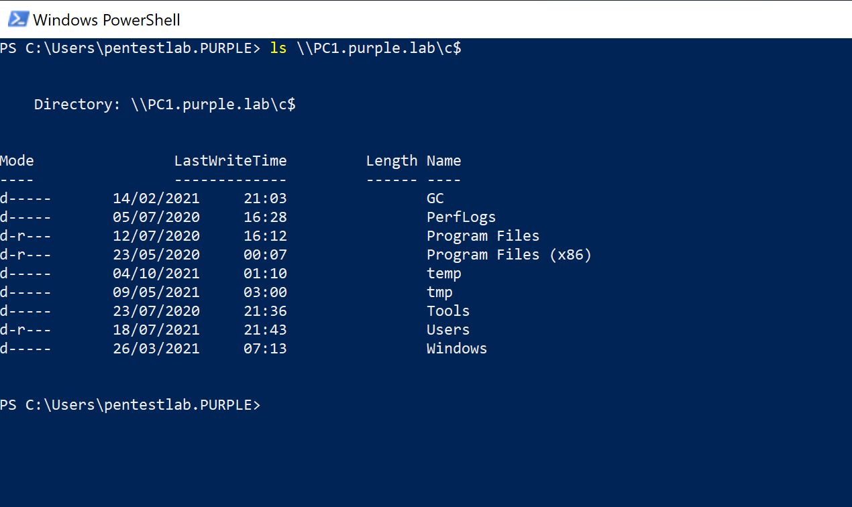The height and width of the screenshot is (507, 852).
Task: Click the Name column header
Action: tap(443, 161)
